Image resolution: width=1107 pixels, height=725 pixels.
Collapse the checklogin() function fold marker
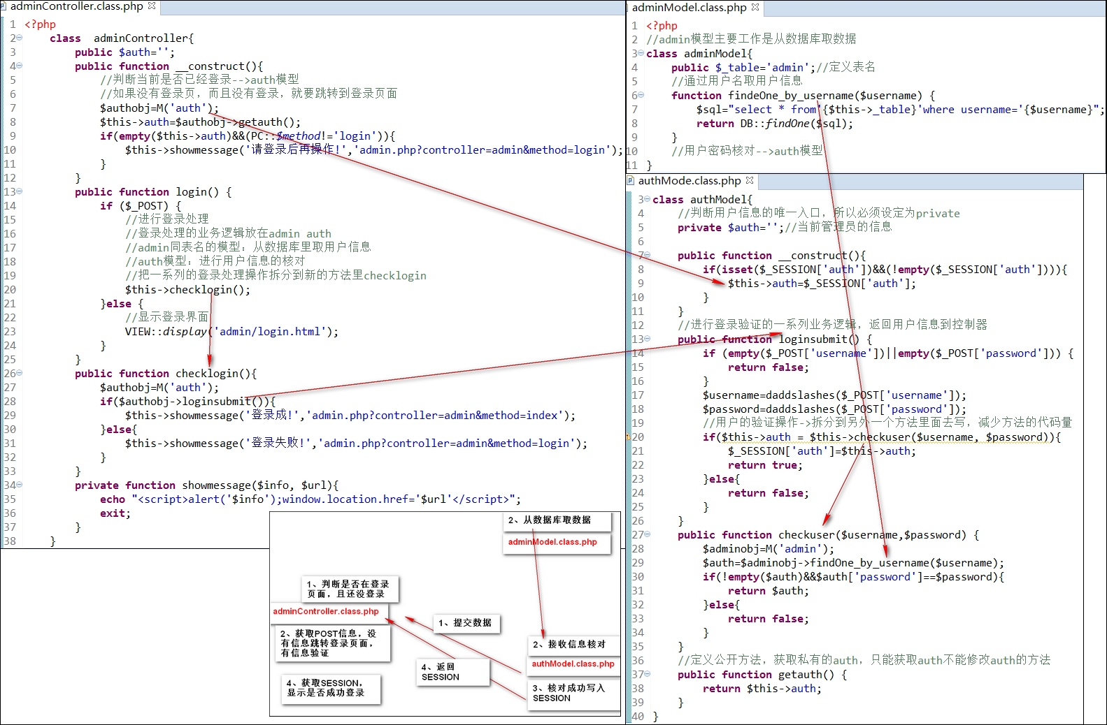click(x=20, y=373)
